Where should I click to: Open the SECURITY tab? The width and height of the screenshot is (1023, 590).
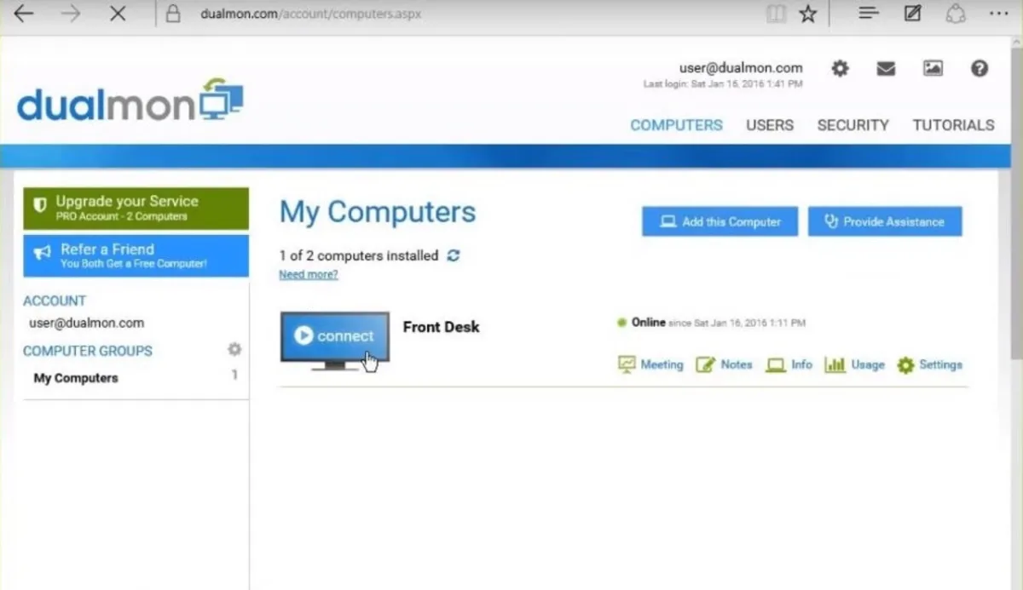[852, 125]
